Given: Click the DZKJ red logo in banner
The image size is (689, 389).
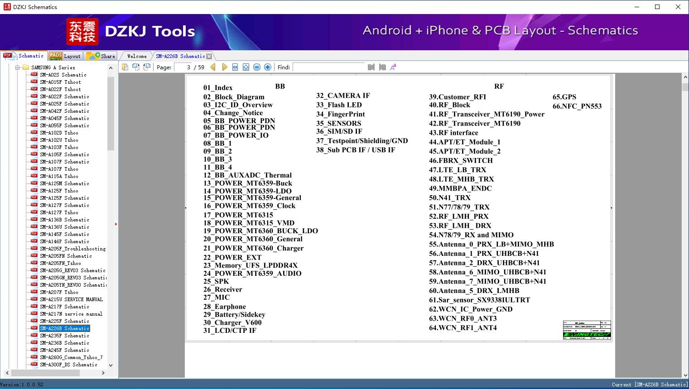Looking at the screenshot, I should (82, 32).
